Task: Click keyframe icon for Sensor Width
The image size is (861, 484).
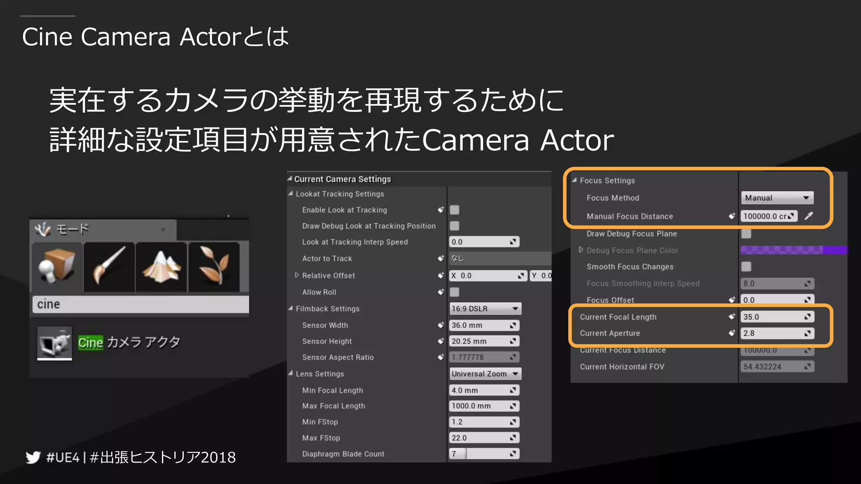Action: 441,325
